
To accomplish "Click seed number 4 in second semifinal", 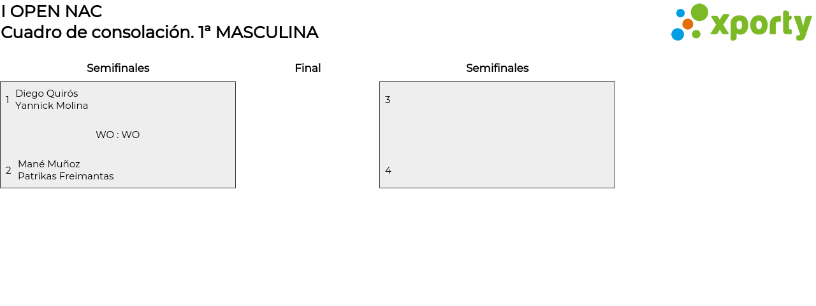I will [388, 170].
